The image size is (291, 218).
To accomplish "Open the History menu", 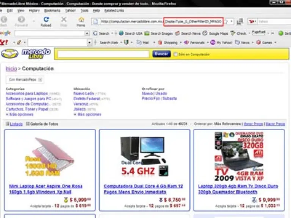I will [34, 11].
